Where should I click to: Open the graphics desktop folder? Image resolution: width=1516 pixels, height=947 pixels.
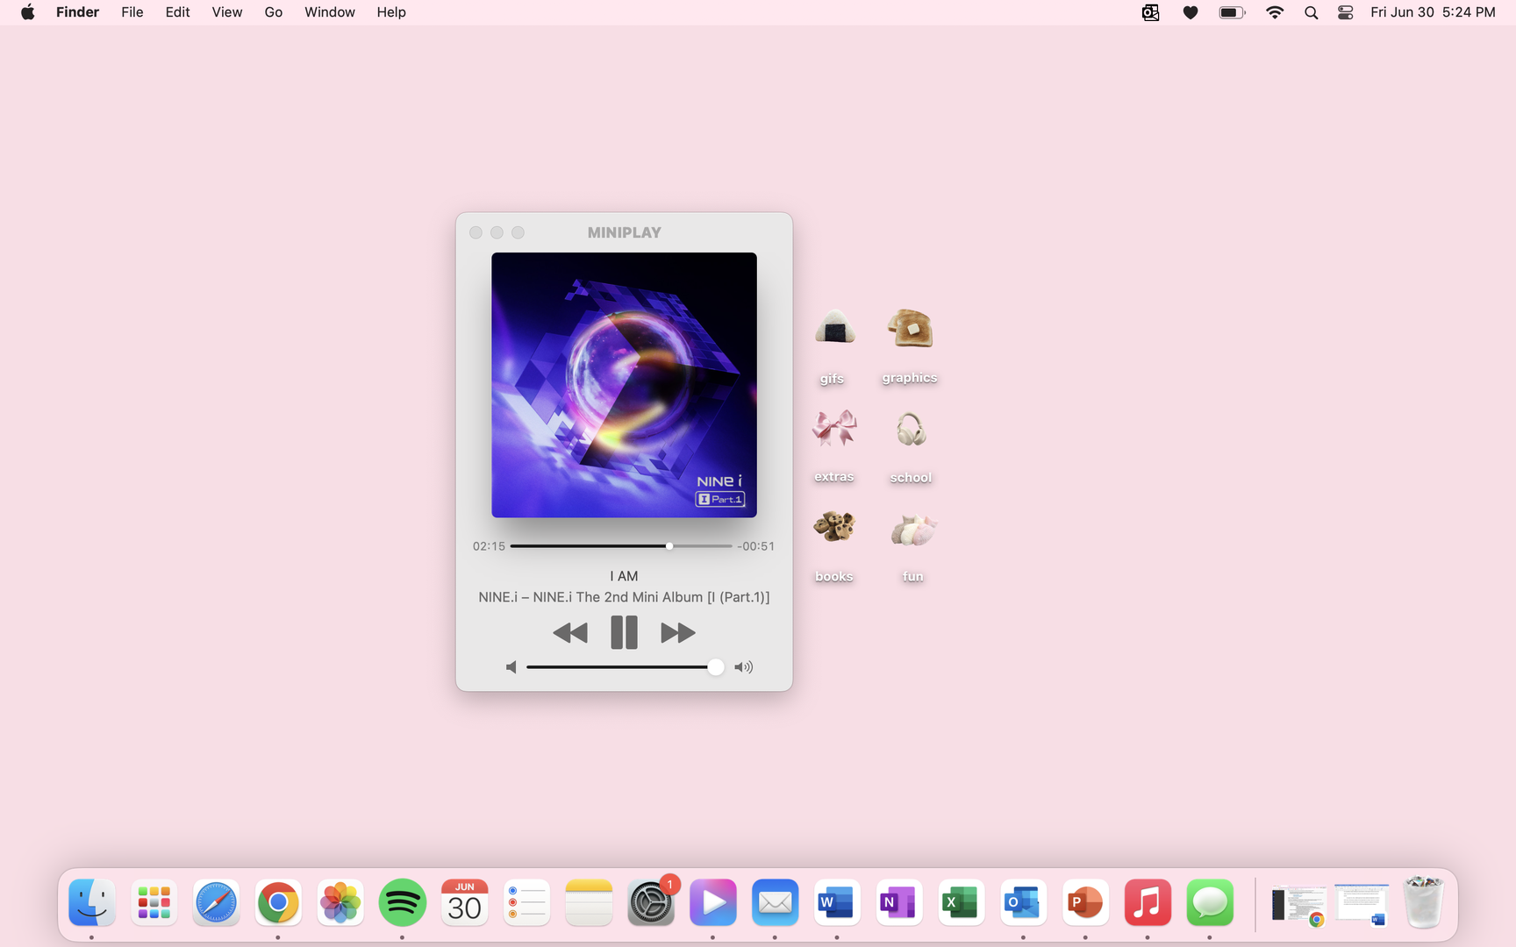point(910,345)
